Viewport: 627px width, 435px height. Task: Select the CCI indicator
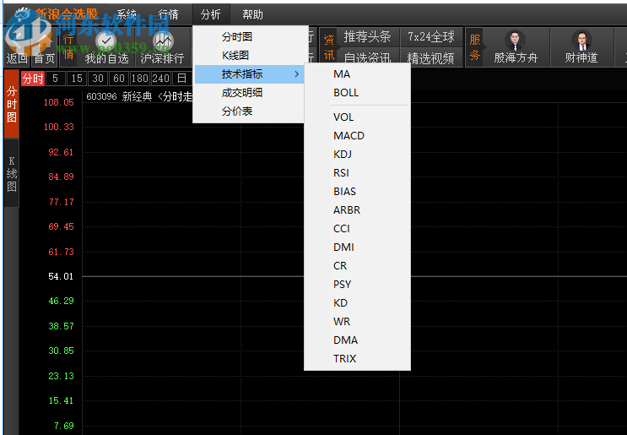click(x=357, y=229)
